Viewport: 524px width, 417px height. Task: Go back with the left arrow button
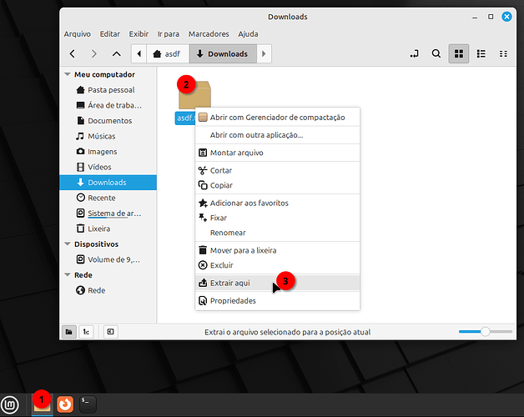73,54
